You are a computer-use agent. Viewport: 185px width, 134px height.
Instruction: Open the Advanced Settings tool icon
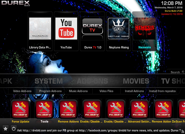pyautogui.click(x=140, y=109)
